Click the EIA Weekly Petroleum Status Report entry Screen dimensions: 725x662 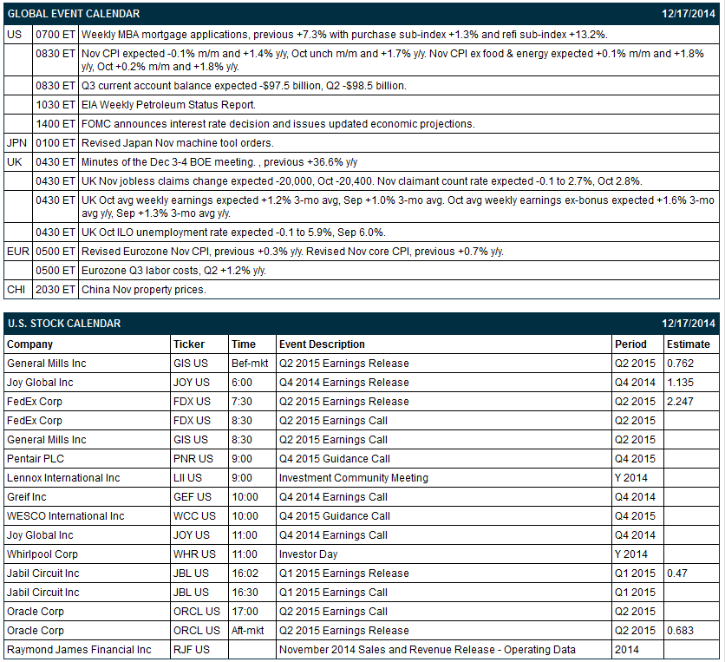[x=168, y=105]
